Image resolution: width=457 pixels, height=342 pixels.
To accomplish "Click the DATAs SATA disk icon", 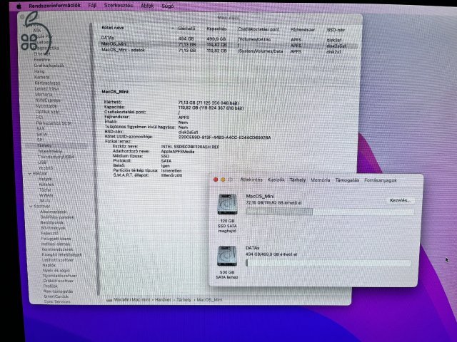I will (227, 256).
